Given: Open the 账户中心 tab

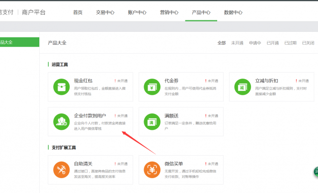Looking at the screenshot, I should tap(137, 12).
